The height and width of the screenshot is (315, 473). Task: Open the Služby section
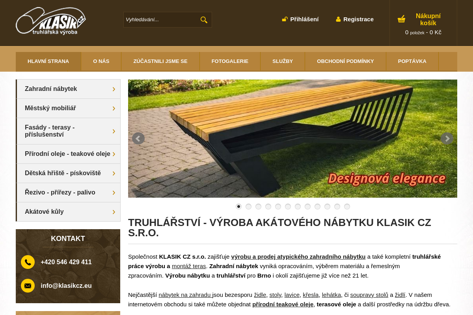282,61
